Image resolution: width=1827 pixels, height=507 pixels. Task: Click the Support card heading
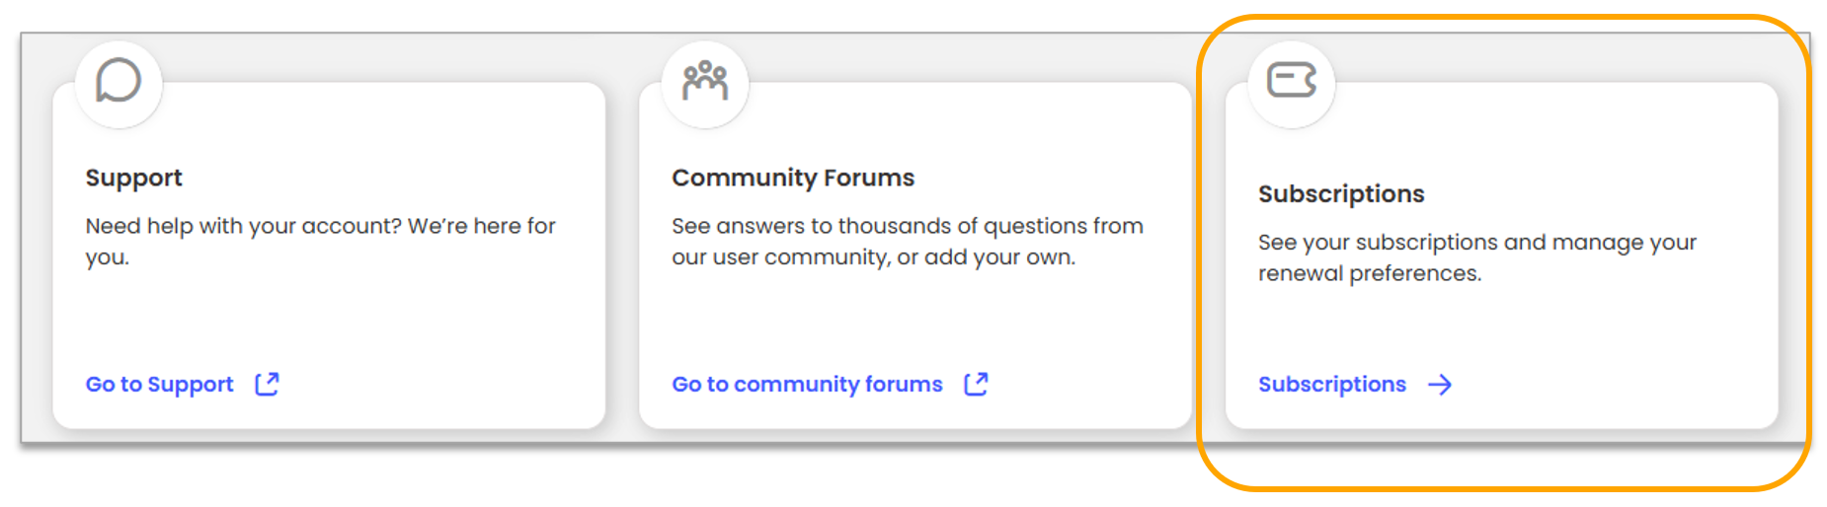[x=133, y=178]
